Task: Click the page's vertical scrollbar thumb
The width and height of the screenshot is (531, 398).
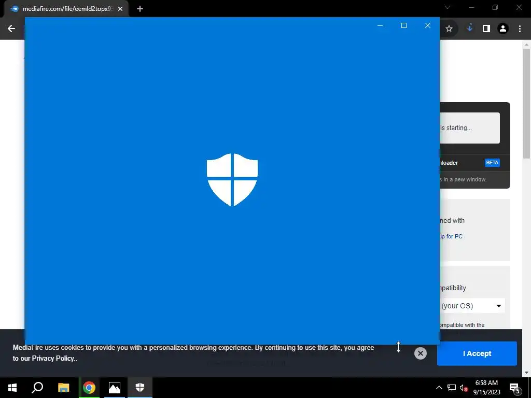Action: point(527,103)
